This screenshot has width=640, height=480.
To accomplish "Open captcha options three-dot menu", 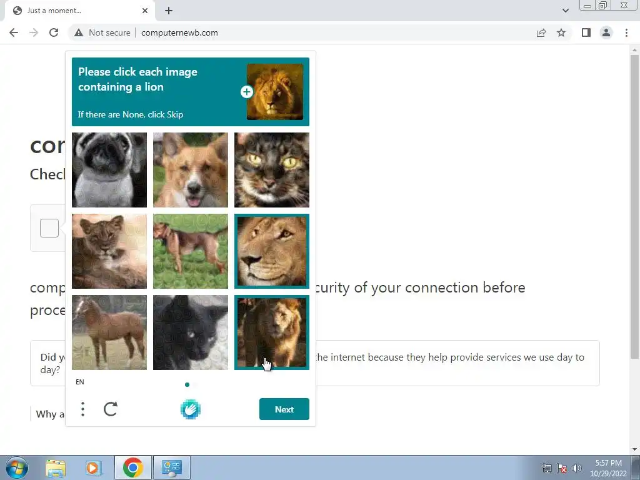I will pyautogui.click(x=83, y=409).
